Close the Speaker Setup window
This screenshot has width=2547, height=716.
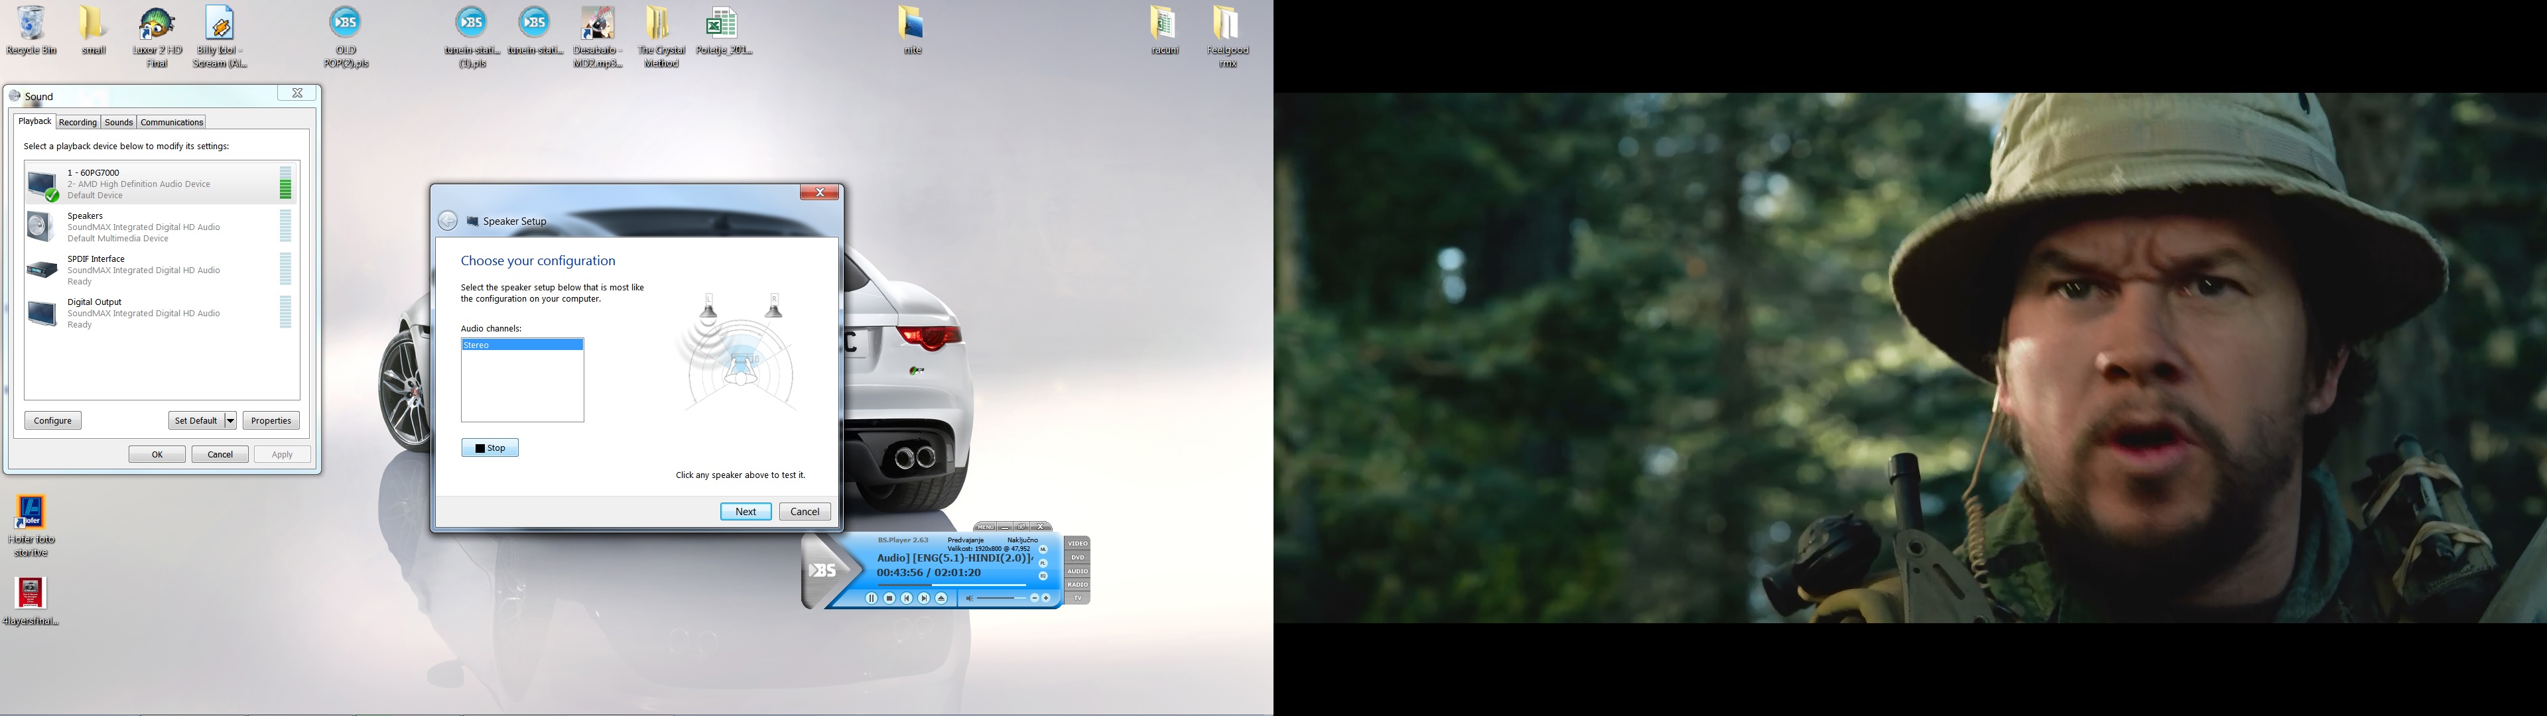click(x=820, y=193)
